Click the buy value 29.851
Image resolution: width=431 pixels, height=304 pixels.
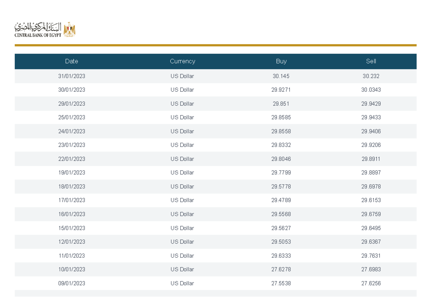click(x=281, y=104)
